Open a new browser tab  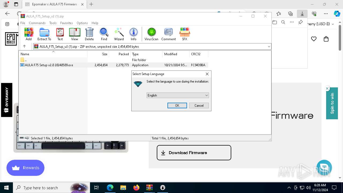click(x=91, y=4)
